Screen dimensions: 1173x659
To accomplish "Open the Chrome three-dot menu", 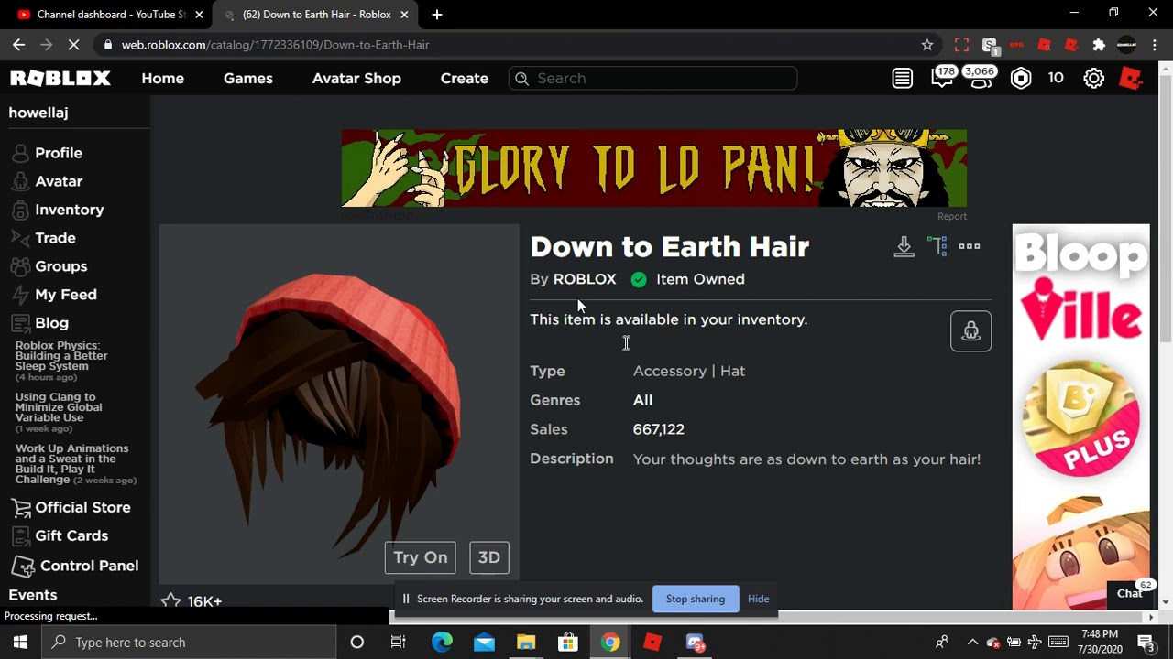I will click(1153, 45).
